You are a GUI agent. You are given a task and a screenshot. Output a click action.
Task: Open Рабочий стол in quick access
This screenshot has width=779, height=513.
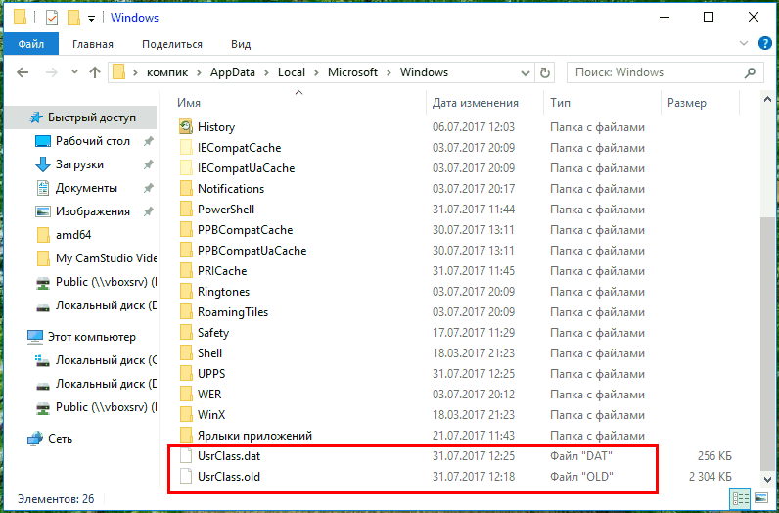click(93, 141)
